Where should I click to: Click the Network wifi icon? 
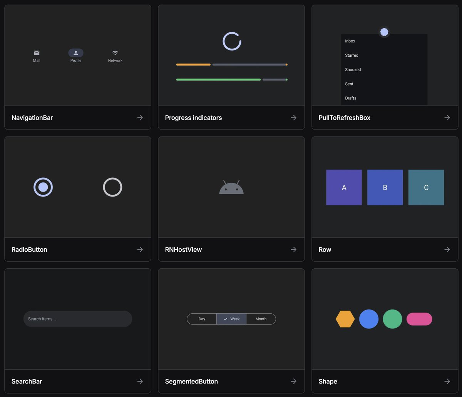click(115, 53)
